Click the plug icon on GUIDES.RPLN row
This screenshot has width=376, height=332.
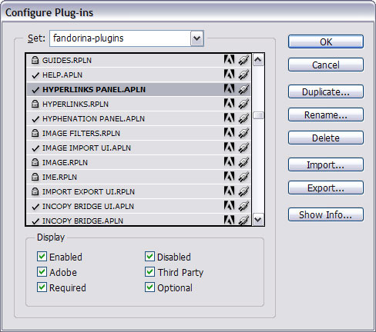[243, 60]
